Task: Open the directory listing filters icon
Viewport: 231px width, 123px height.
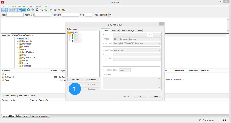Action: coord(51,10)
